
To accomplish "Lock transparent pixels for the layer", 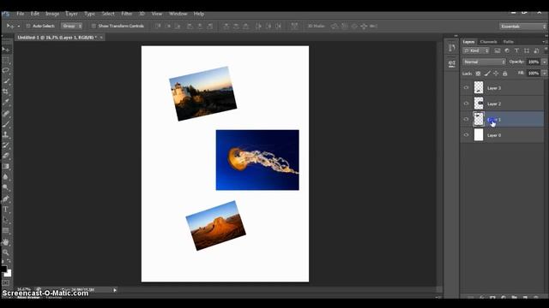I will pyautogui.click(x=479, y=74).
